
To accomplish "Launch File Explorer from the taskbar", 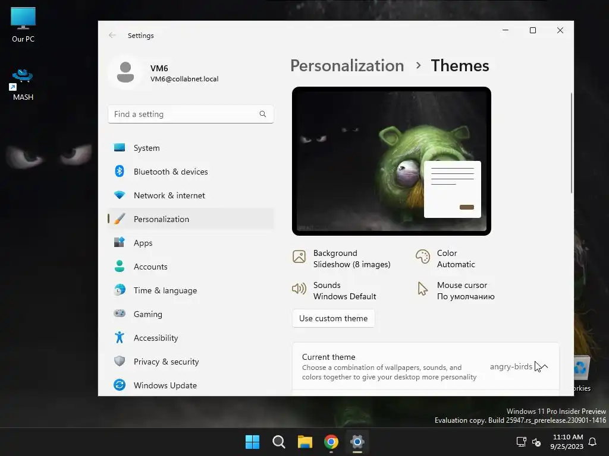I will point(305,442).
